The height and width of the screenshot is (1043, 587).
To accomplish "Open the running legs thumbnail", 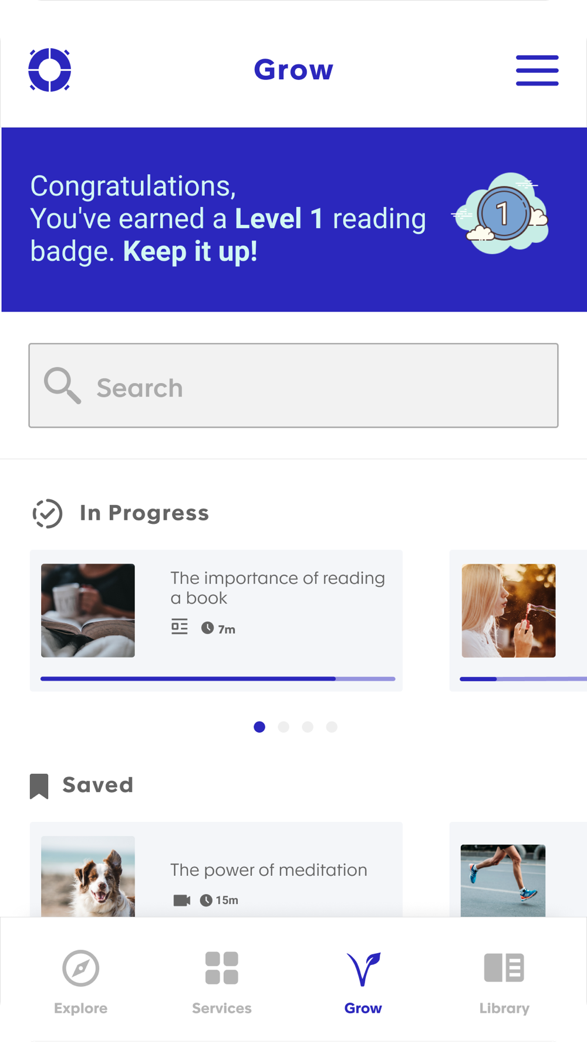I will pos(503,880).
